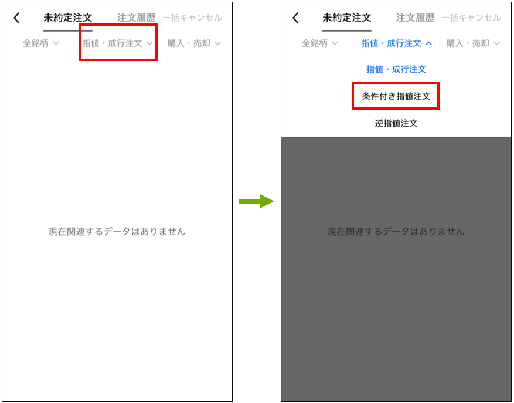Screen dimensions: 514x403
Task: Switch to the 注文履歴 tab
Action: [x=135, y=18]
